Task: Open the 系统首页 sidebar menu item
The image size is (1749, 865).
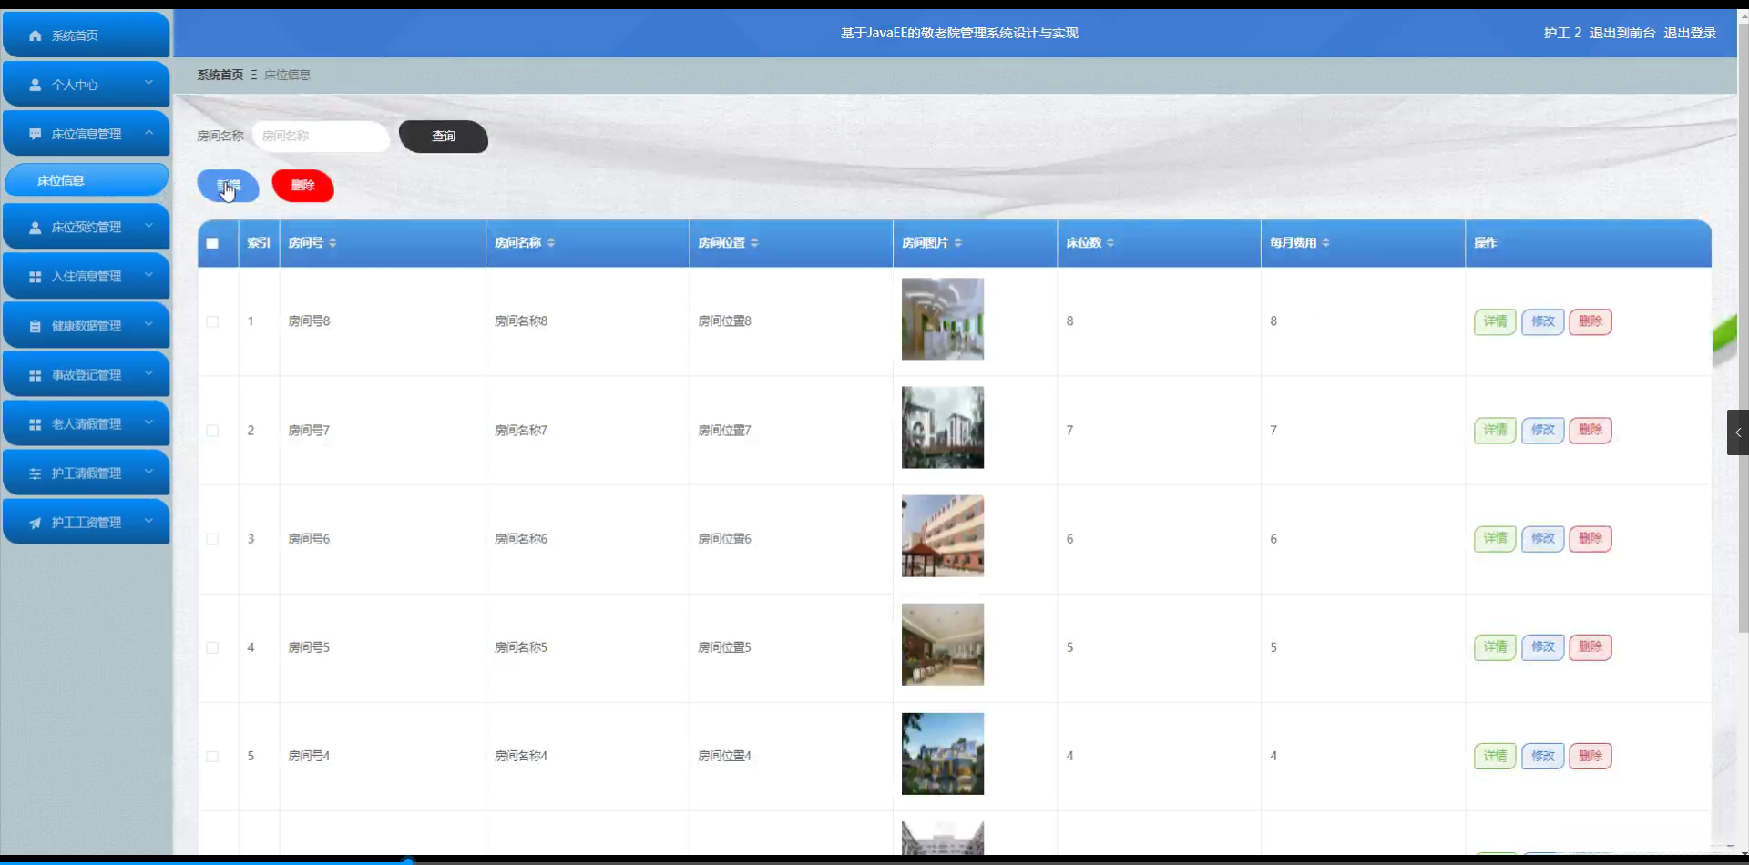Action: (x=87, y=36)
